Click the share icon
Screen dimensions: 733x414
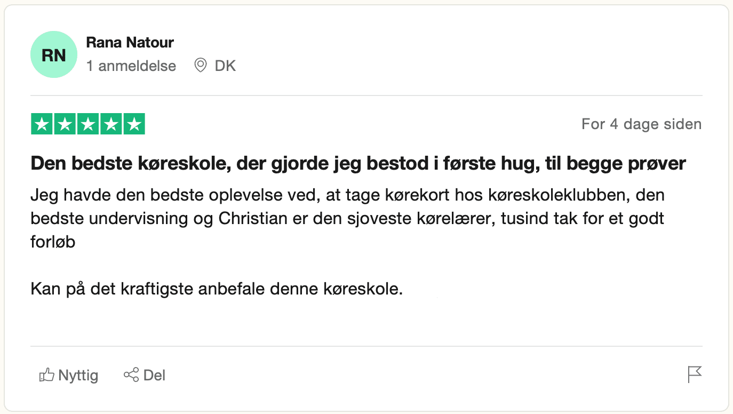tap(131, 375)
